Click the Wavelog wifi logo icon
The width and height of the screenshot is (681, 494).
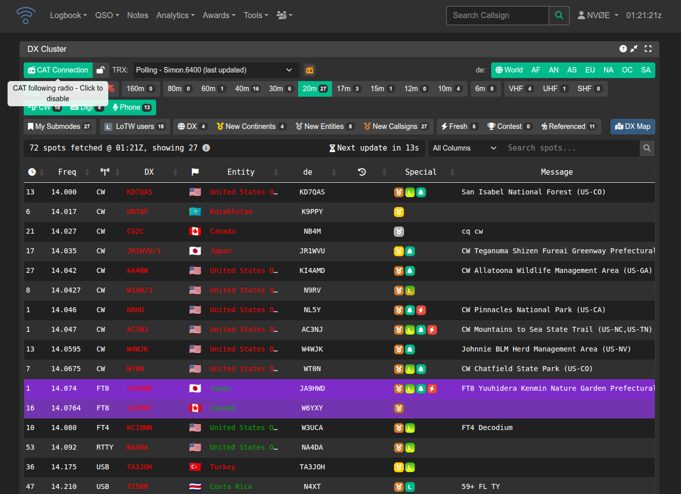click(26, 15)
